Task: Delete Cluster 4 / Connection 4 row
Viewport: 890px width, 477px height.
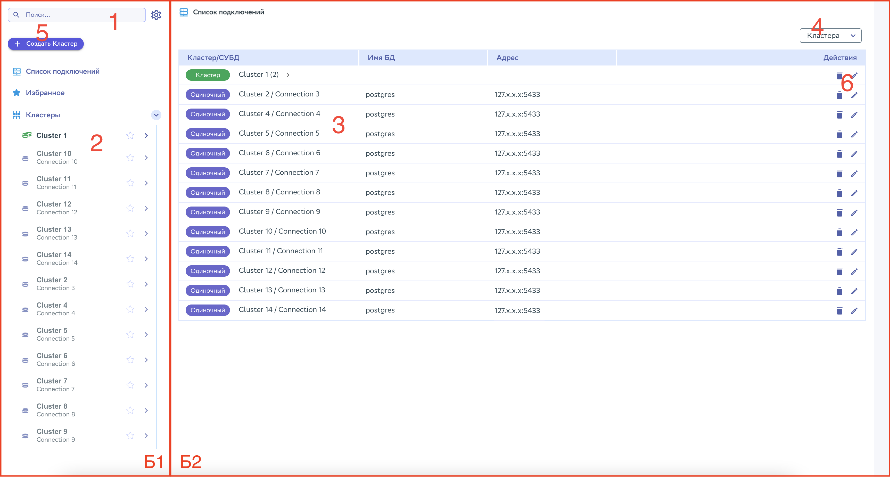Action: [839, 115]
